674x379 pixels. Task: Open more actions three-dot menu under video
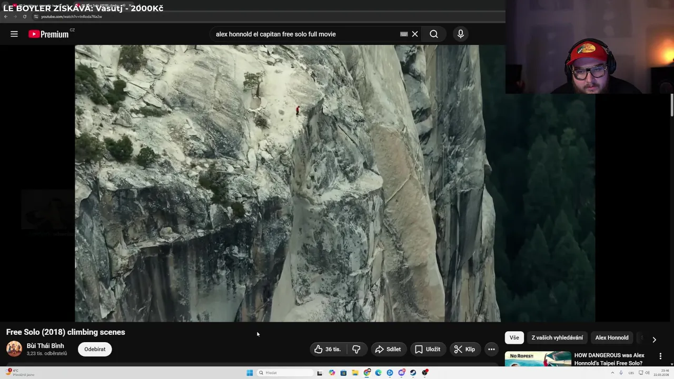pos(491,349)
